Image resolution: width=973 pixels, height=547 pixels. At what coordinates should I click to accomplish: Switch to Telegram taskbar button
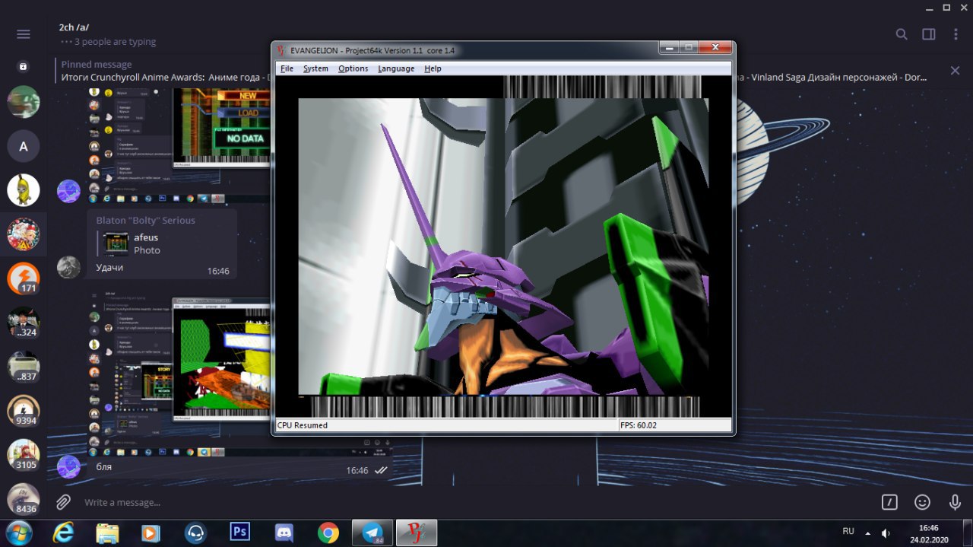point(372,533)
